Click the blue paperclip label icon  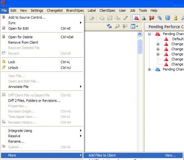[160, 18]
